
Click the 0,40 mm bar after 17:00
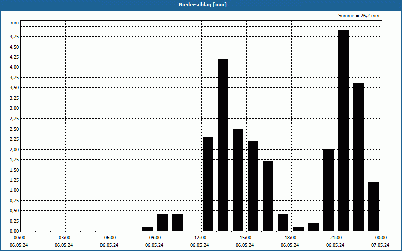click(x=283, y=223)
